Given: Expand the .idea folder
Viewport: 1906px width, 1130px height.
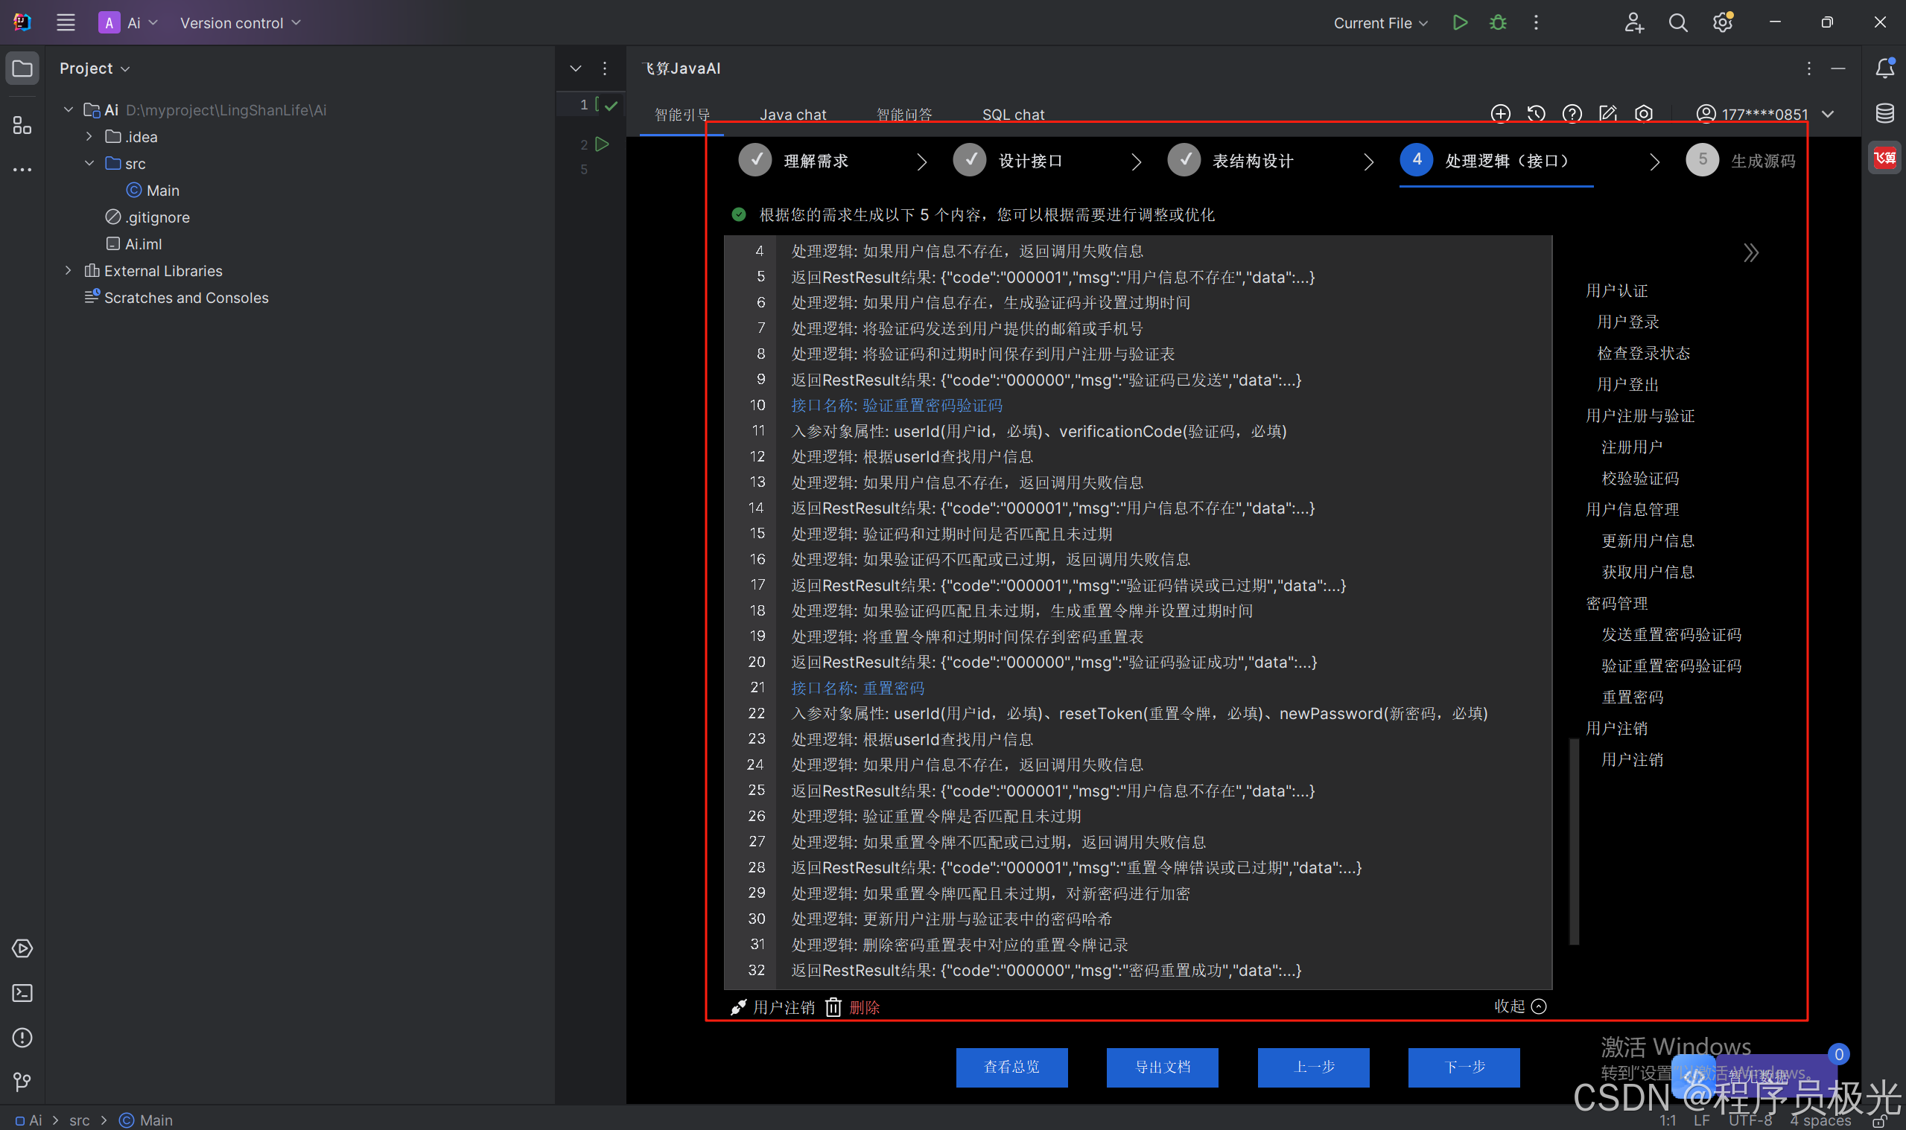Looking at the screenshot, I should click(x=89, y=137).
